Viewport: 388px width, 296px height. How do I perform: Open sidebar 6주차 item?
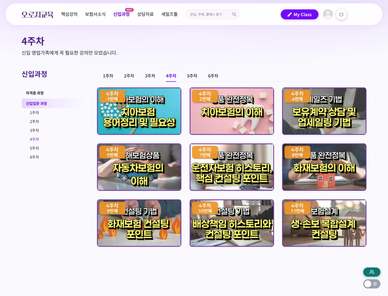click(34, 157)
